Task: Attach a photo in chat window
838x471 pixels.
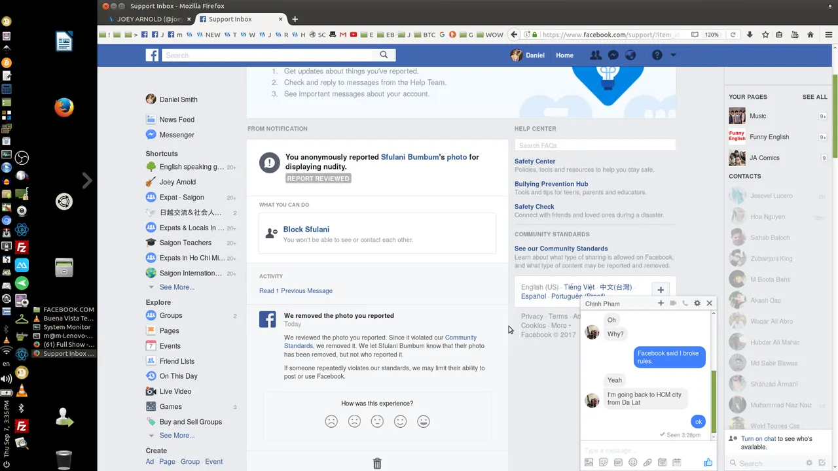Action: [589, 462]
